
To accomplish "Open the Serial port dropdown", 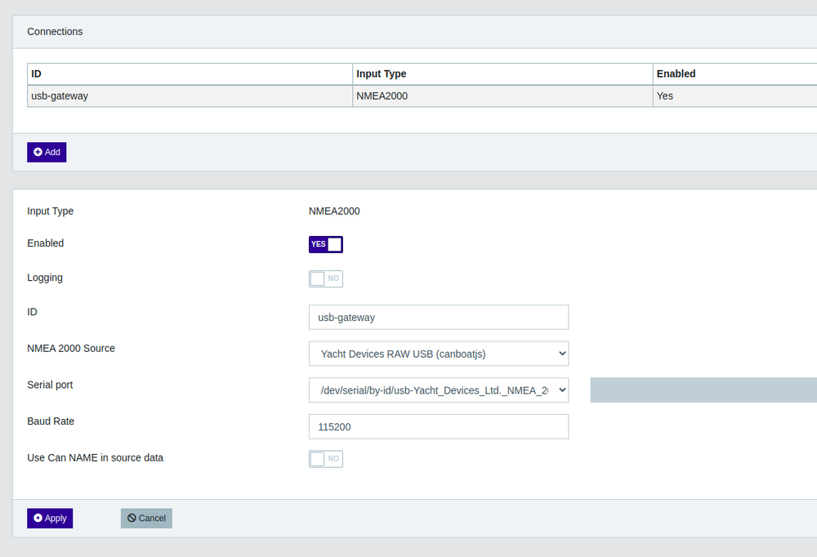I will click(x=438, y=390).
